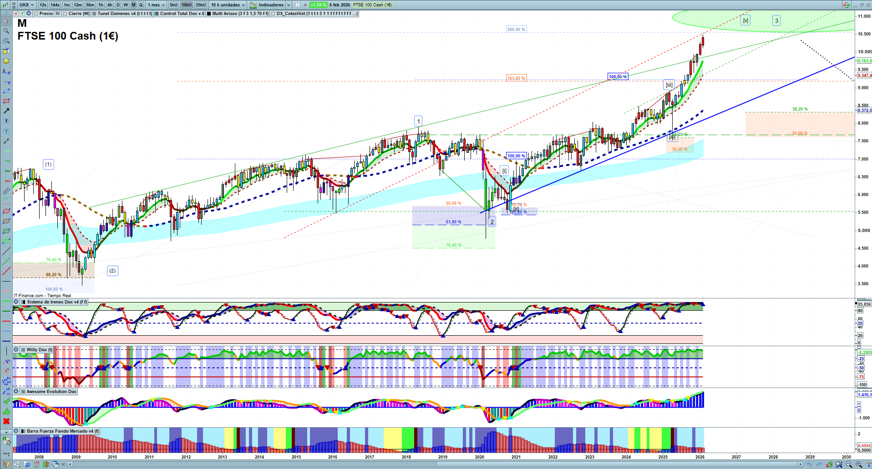Viewport: 872px width, 469px height.
Task: Open the Indicadores button
Action: 267,5
